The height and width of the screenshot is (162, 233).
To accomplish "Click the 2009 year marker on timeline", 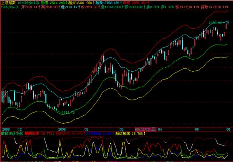I will coord(62,129).
